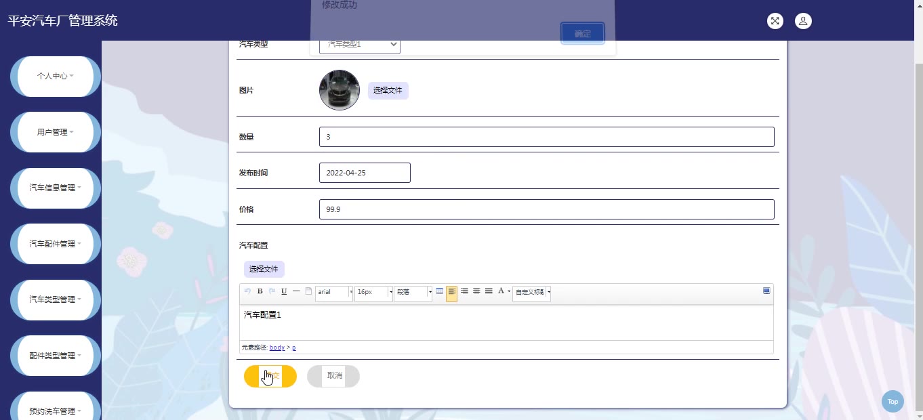
Task: Open the font color picker arrow
Action: click(509, 292)
